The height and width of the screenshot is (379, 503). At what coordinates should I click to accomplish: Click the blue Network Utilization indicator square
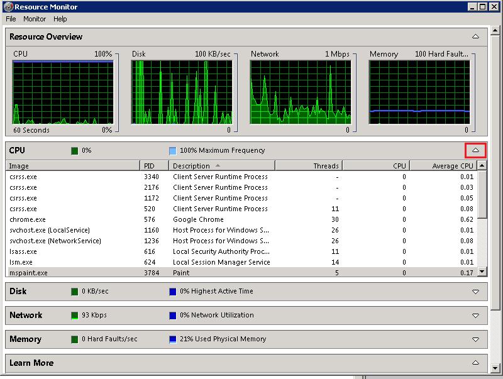172,316
